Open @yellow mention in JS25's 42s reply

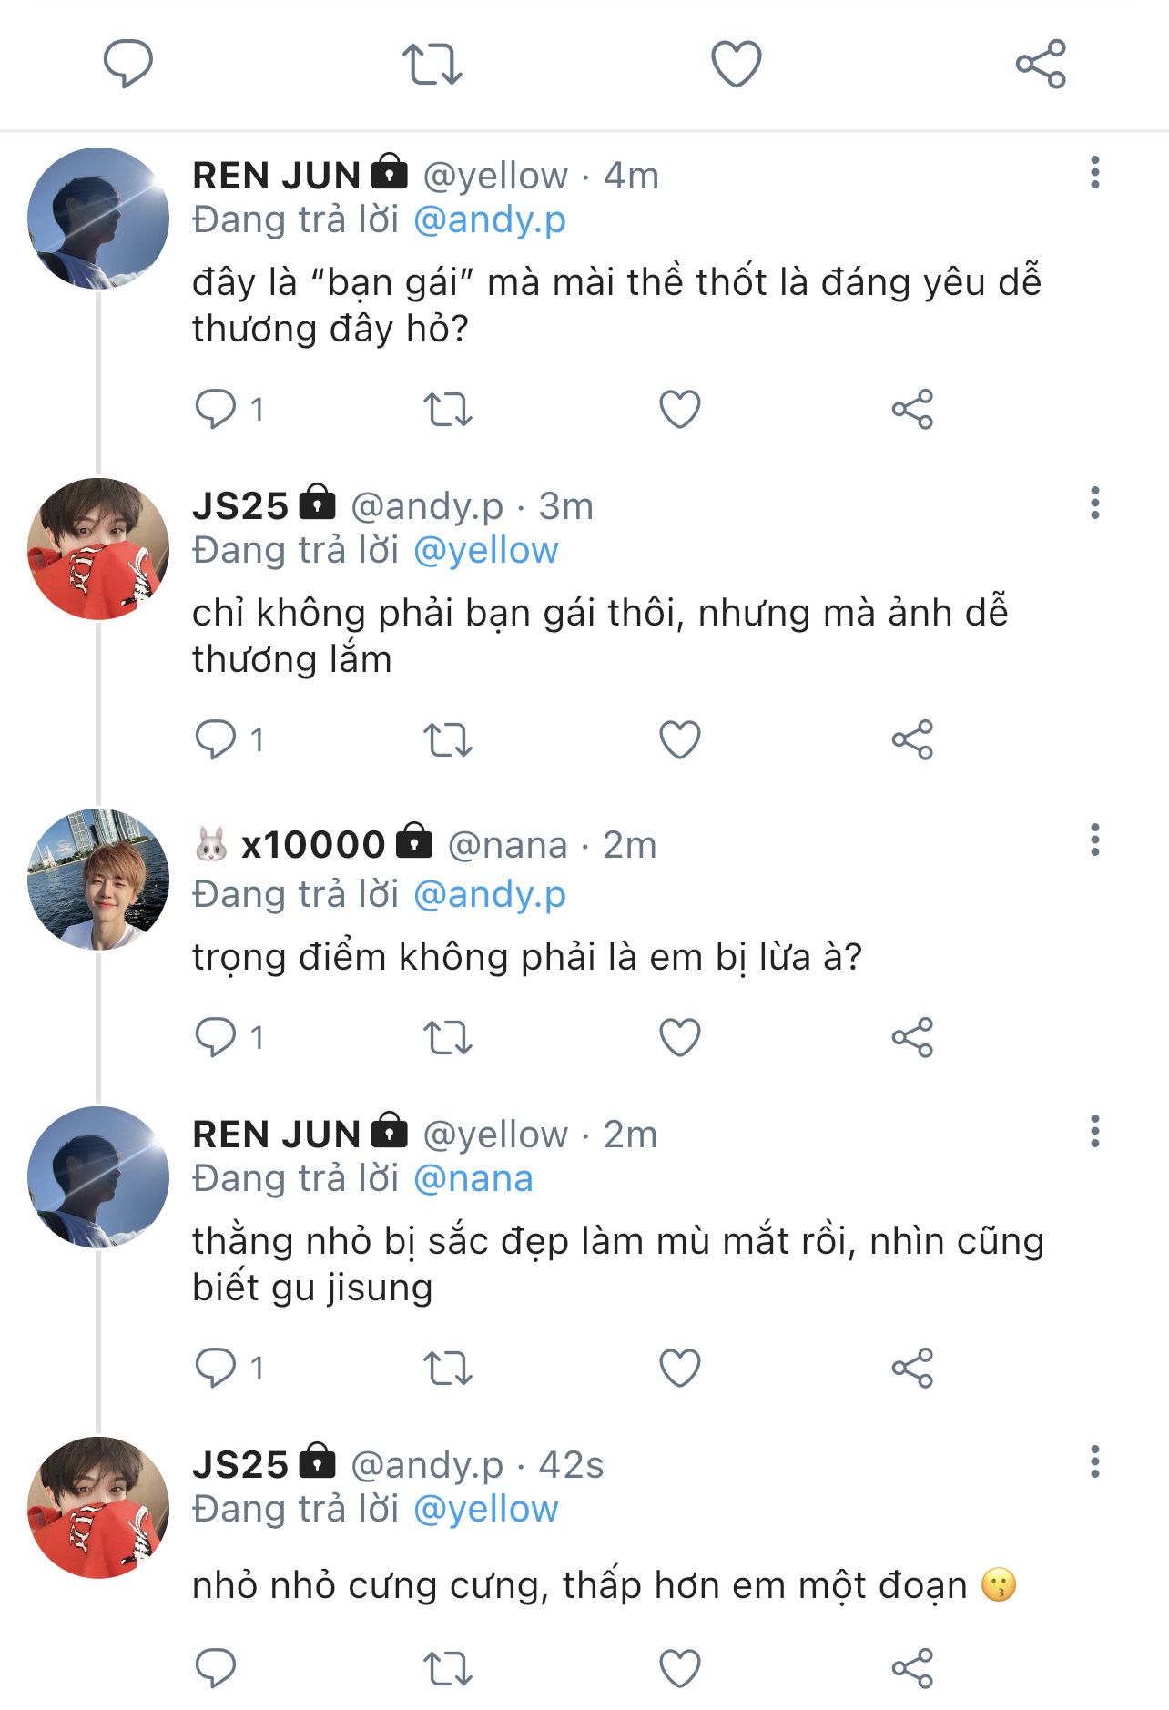[486, 1510]
